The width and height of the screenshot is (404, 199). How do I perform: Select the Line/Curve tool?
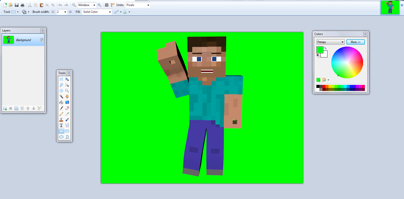pyautogui.click(x=67, y=125)
